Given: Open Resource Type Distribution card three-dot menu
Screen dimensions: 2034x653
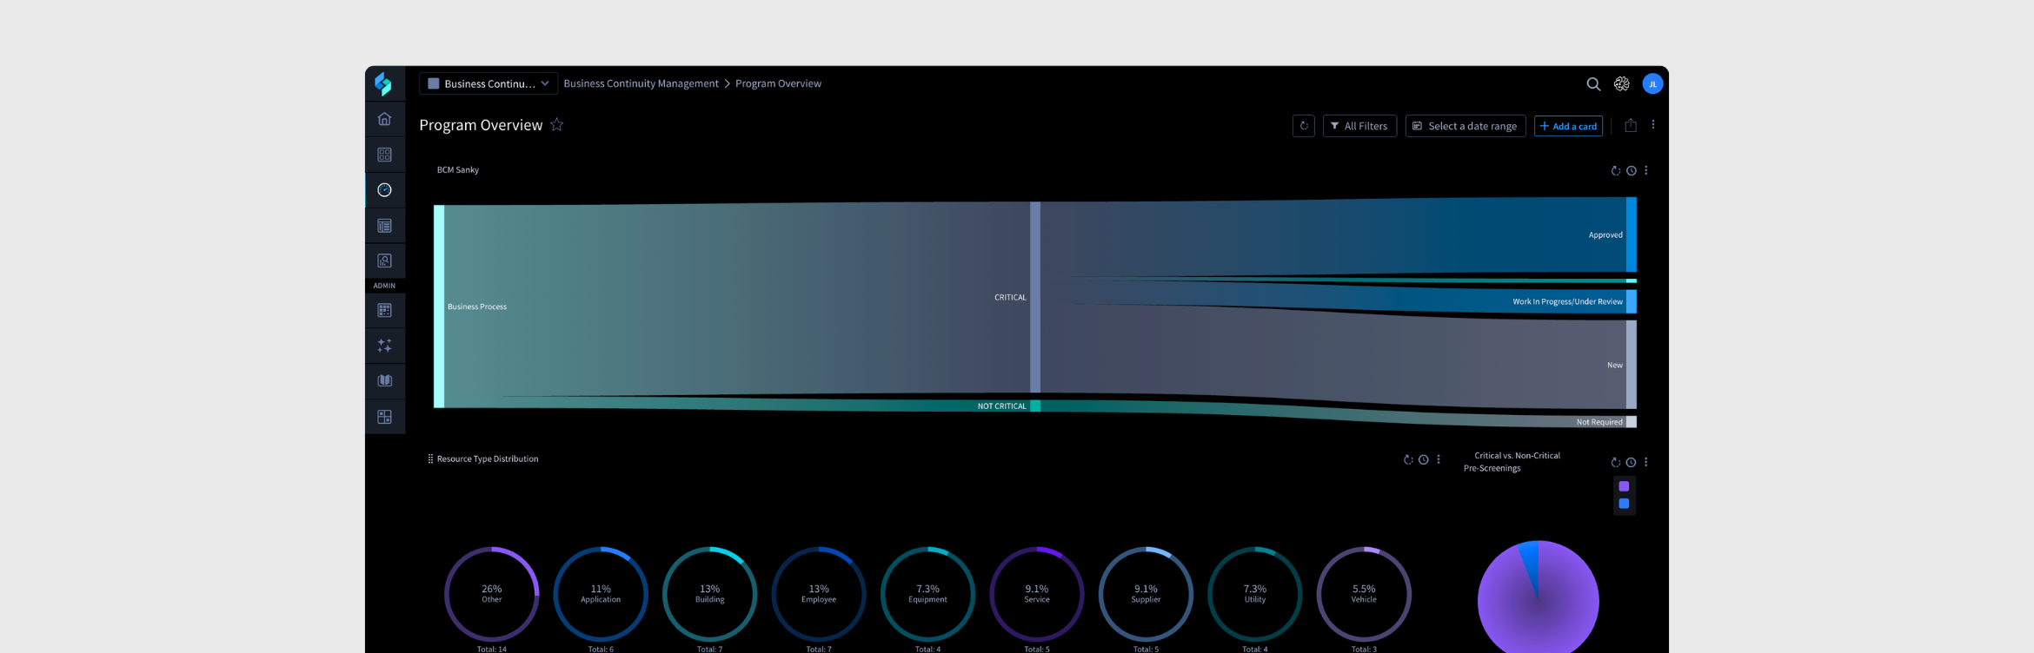Looking at the screenshot, I should 1438,459.
